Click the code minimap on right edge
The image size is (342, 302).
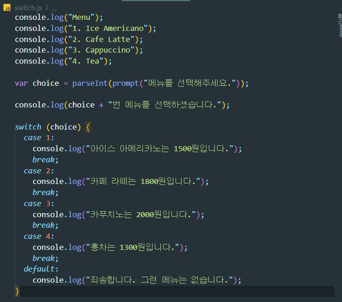(340, 25)
